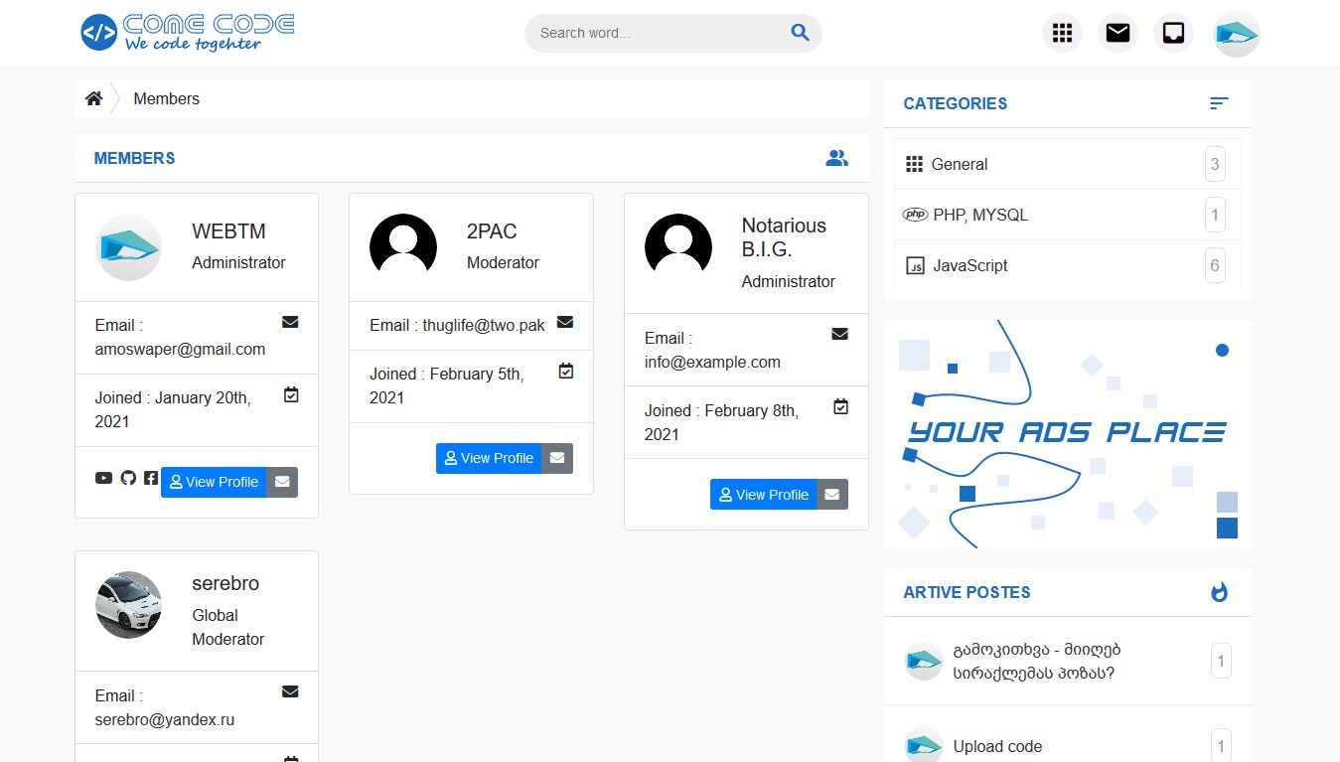Go to home via breadcrumb house icon

(93, 98)
